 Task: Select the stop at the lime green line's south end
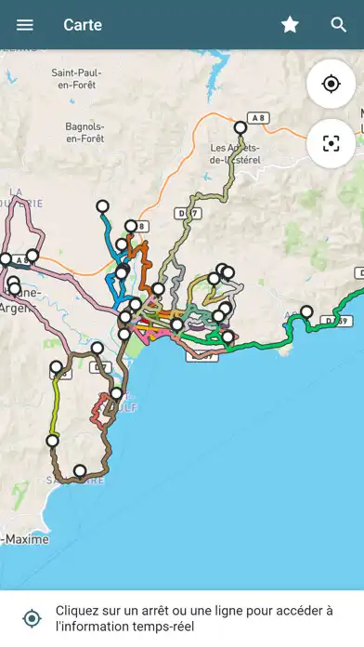[x=52, y=441]
